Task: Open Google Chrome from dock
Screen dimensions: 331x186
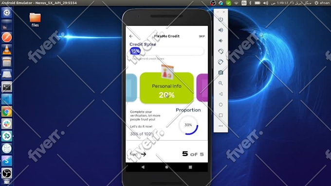Action: [7, 112]
